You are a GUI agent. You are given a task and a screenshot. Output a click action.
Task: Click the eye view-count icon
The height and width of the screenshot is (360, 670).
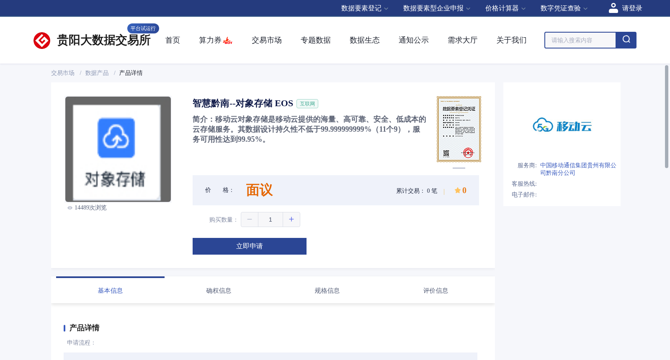point(70,208)
